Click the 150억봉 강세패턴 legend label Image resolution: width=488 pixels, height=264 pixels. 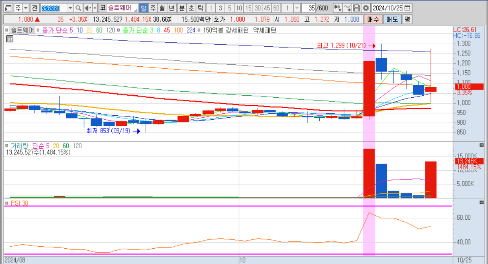coord(226,30)
